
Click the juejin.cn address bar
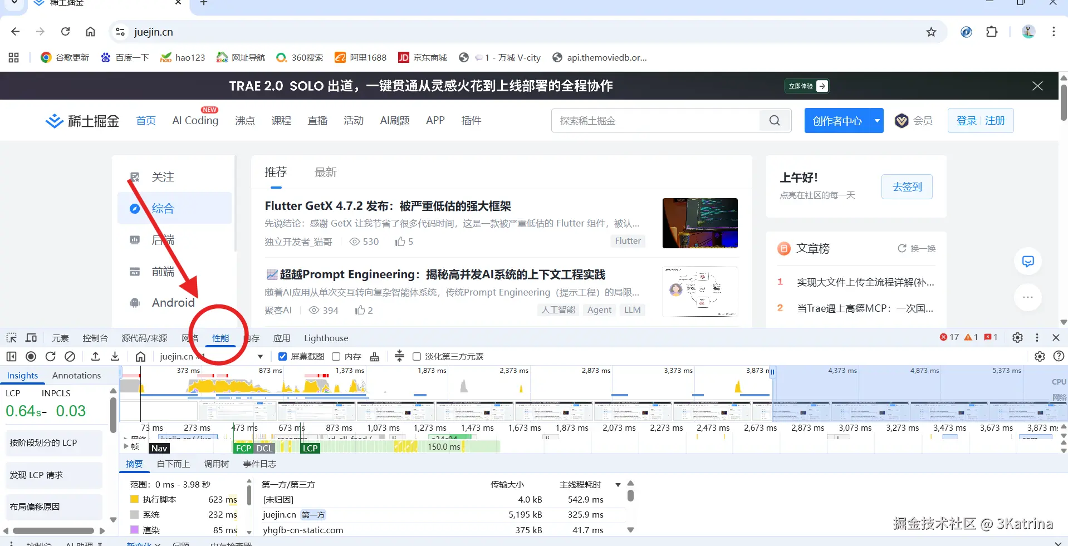coord(523,32)
